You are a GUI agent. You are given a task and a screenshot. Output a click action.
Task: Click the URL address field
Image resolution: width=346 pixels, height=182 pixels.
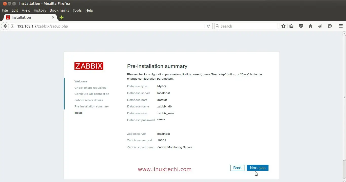pyautogui.click(x=110, y=26)
